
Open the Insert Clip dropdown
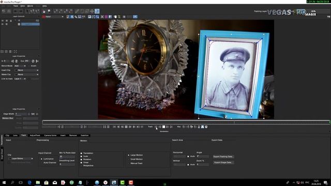pos(27,70)
